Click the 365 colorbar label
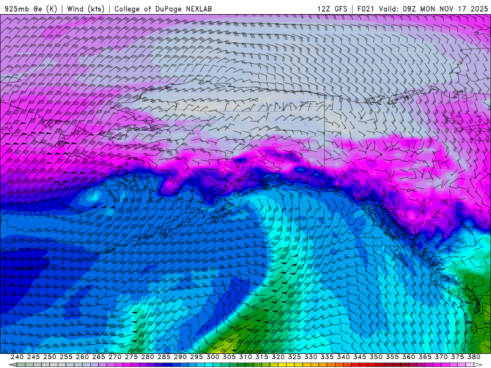Image resolution: width=491 pixels, height=368 pixels. [x=425, y=357]
